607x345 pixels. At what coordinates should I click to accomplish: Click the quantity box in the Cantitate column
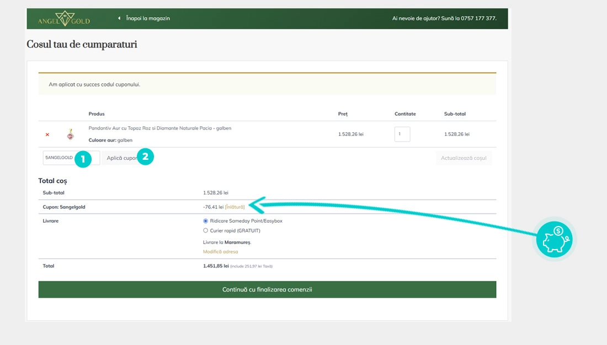[402, 134]
